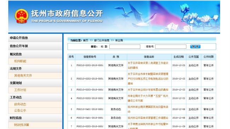Open 市林业局关于大力开展“五型”机关建设 article
The height and width of the screenshot is (129, 230).
148,98
